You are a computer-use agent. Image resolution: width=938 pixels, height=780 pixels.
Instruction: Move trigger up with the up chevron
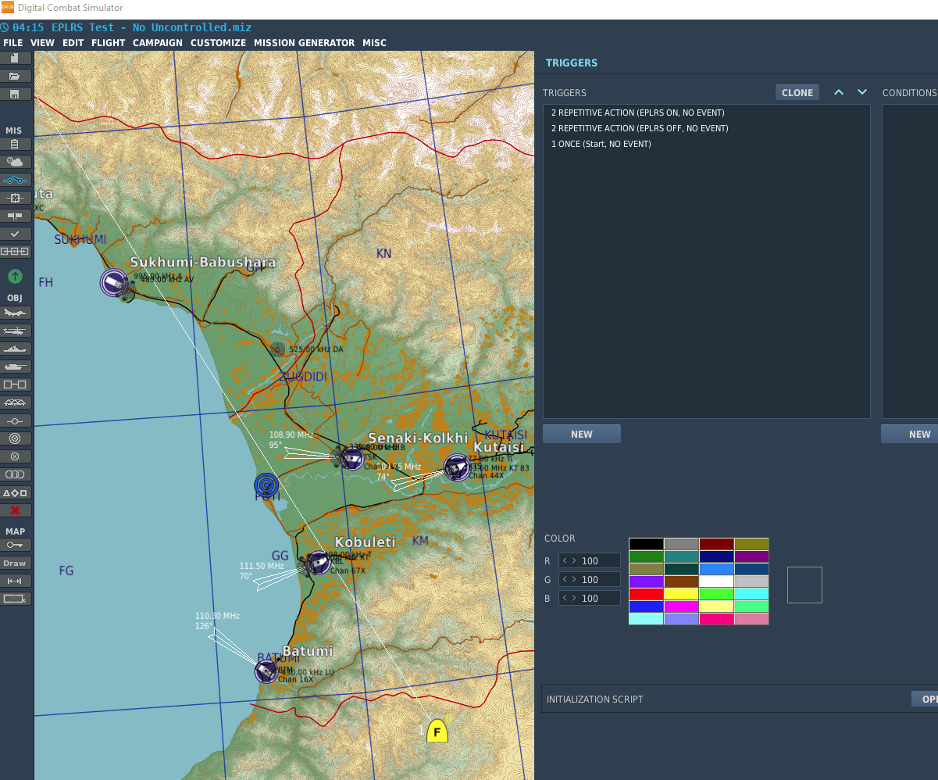pos(839,92)
